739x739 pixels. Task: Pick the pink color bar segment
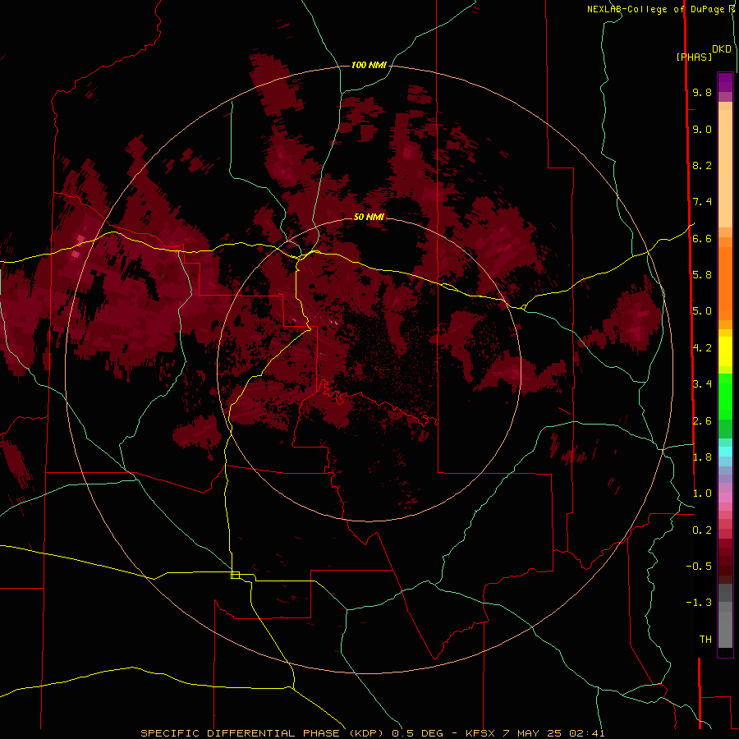click(x=725, y=498)
